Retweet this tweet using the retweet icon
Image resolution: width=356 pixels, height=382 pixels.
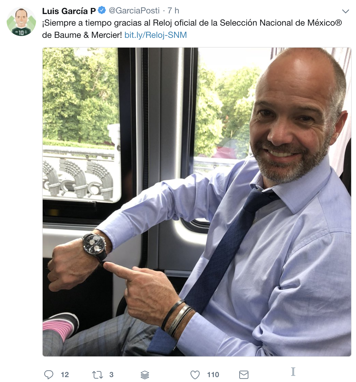[x=98, y=375]
